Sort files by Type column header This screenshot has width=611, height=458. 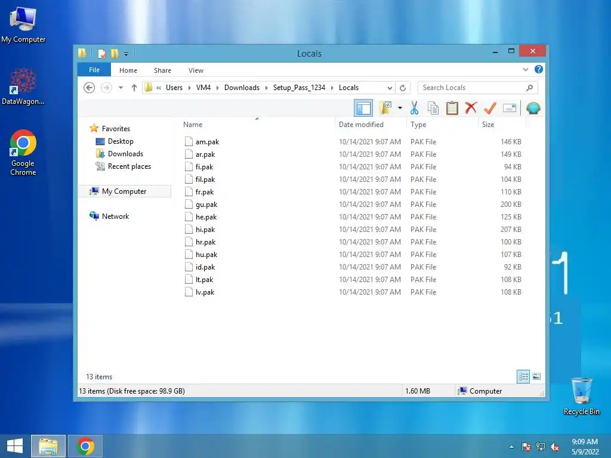coord(418,125)
